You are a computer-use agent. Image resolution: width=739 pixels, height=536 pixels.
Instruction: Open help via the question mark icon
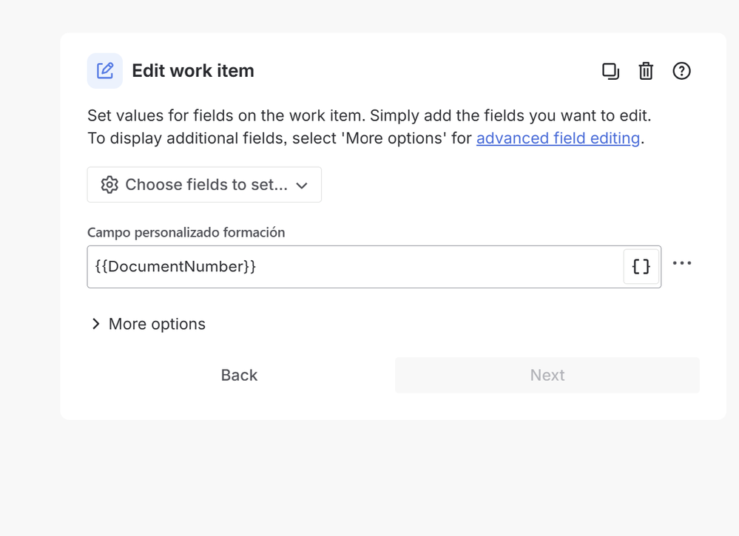coord(681,71)
